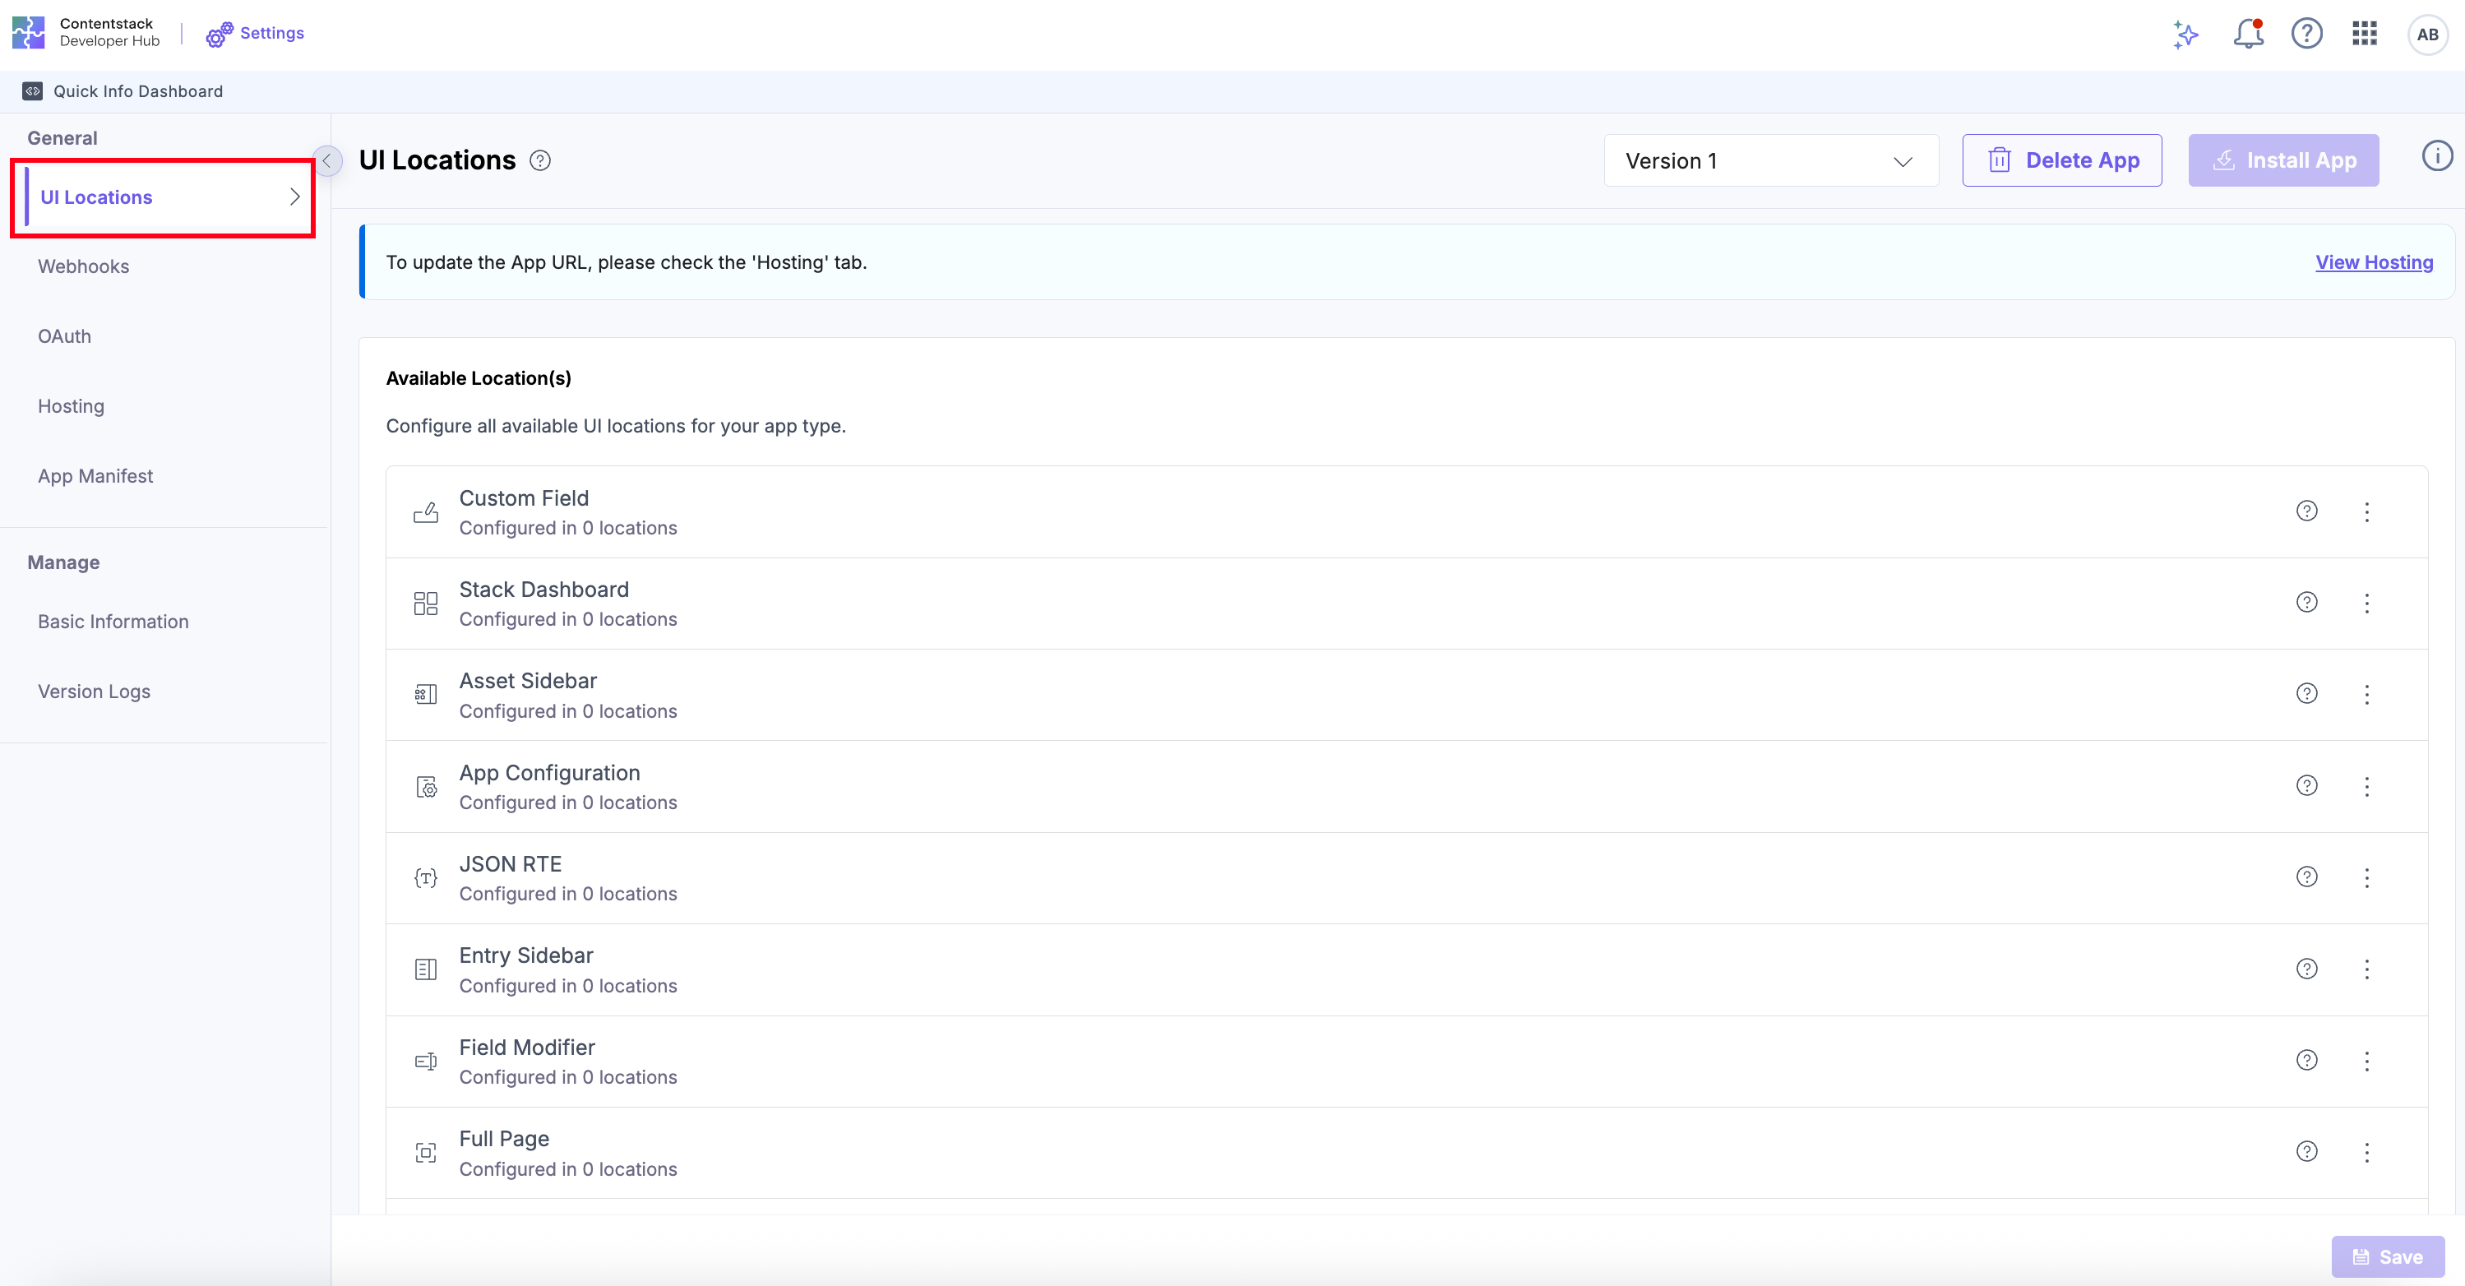This screenshot has width=2465, height=1286.
Task: Click the AI sparkle assistant icon
Action: pos(2185,35)
